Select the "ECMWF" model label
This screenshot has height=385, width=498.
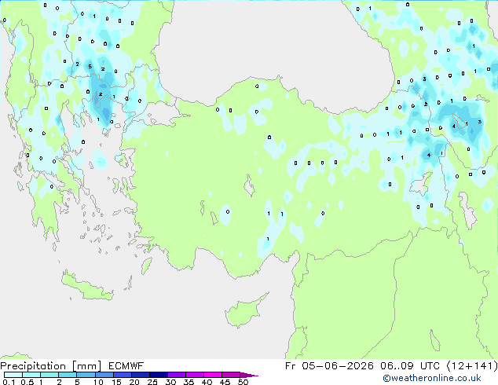pos(126,366)
